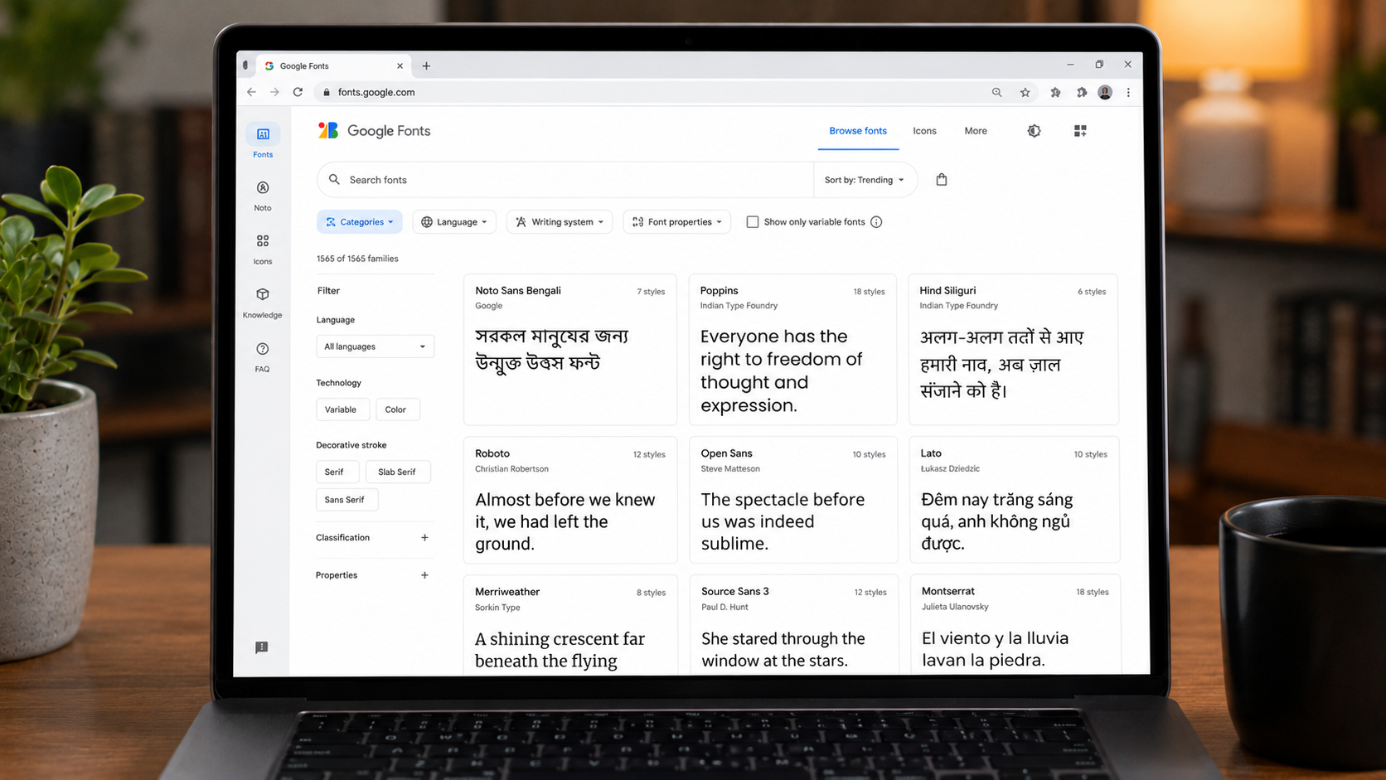This screenshot has height=780, width=1386.
Task: Open the Noto section in the sidebar
Action: pos(263,196)
